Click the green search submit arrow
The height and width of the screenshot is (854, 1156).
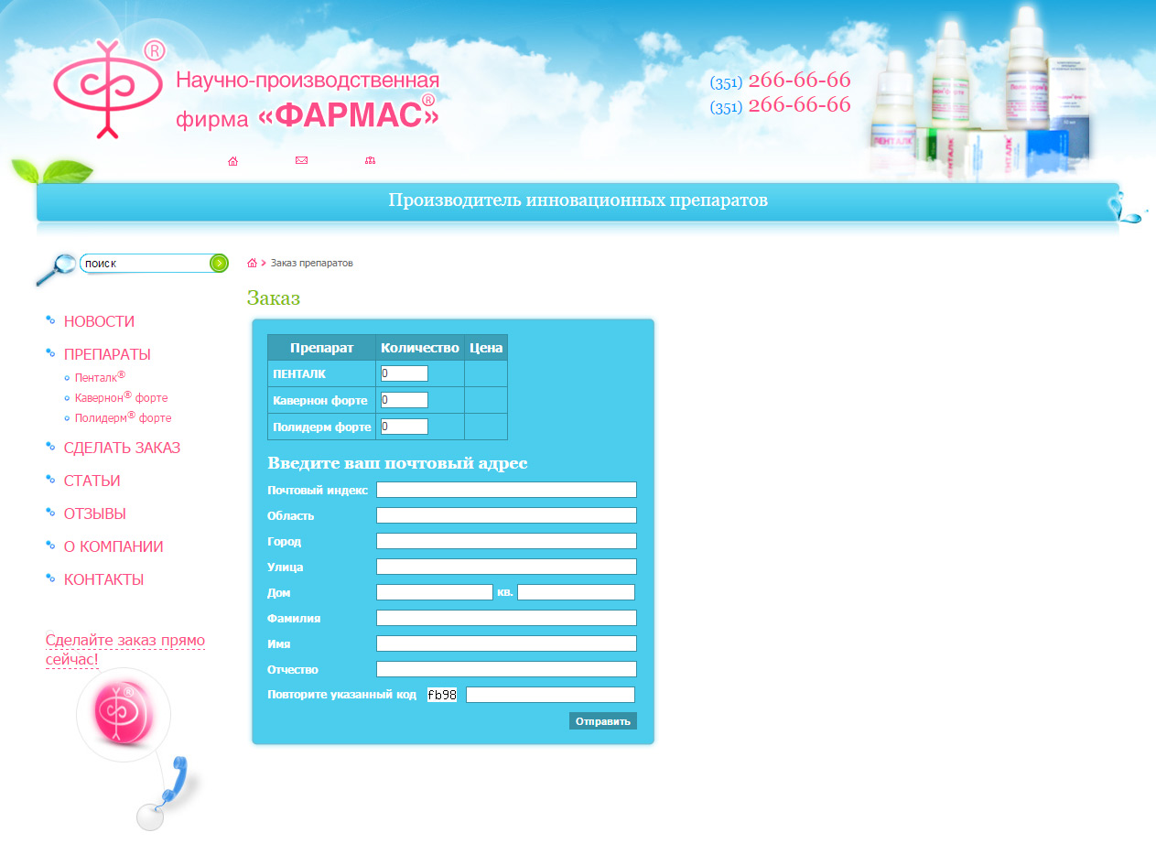(x=219, y=264)
